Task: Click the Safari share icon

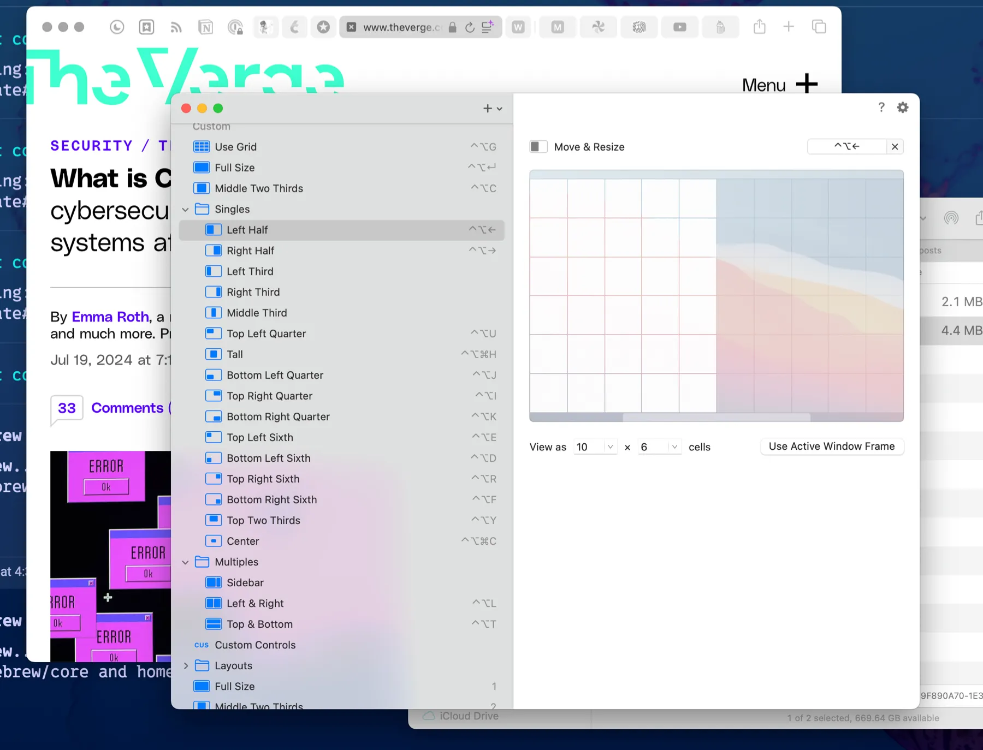Action: coord(759,27)
